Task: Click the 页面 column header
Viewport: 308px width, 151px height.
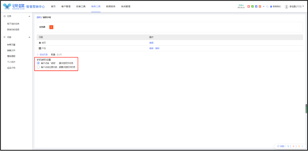Action: point(41,37)
